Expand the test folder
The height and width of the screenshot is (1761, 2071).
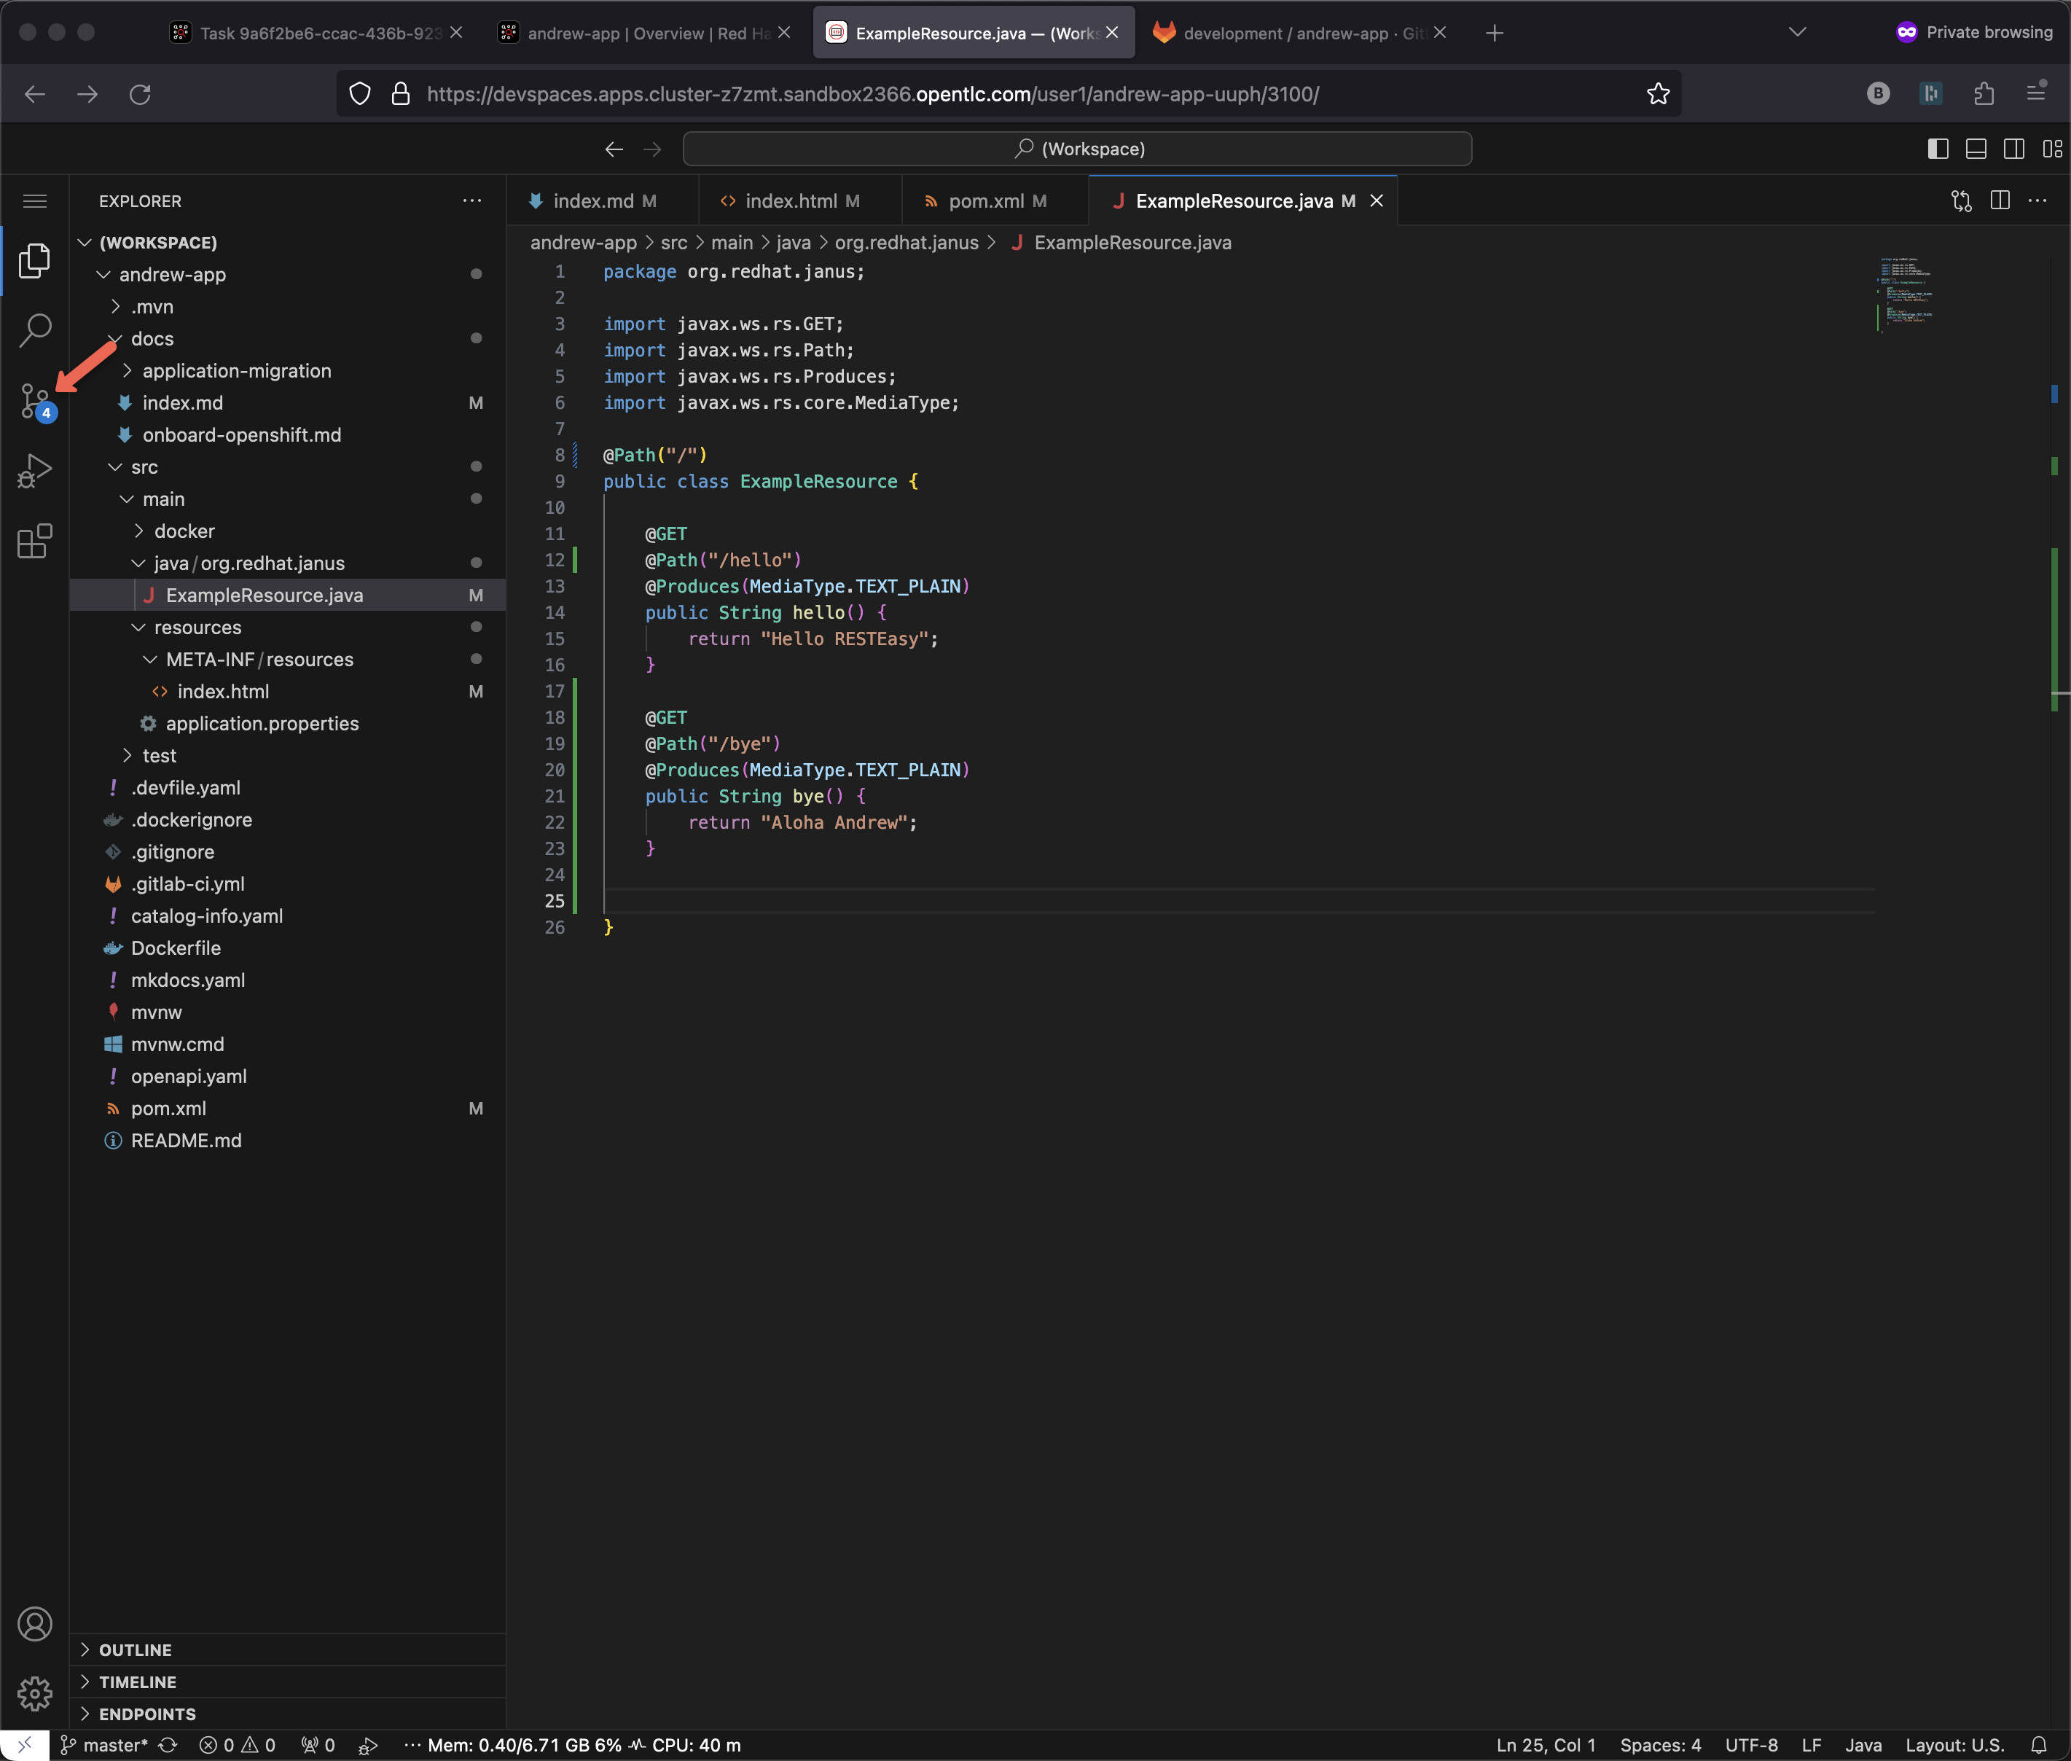pos(159,756)
